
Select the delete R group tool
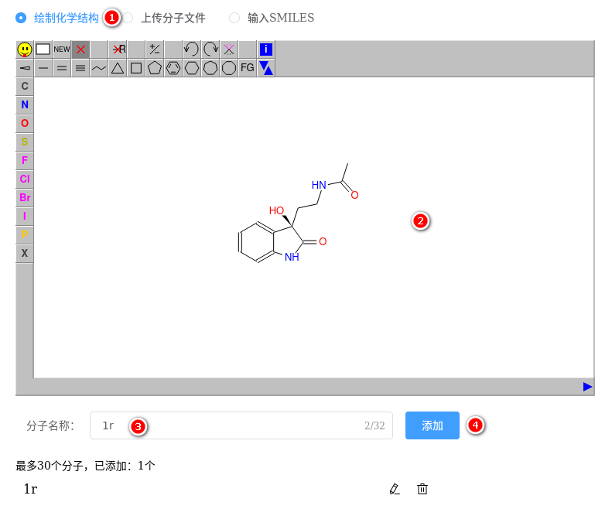[x=118, y=50]
